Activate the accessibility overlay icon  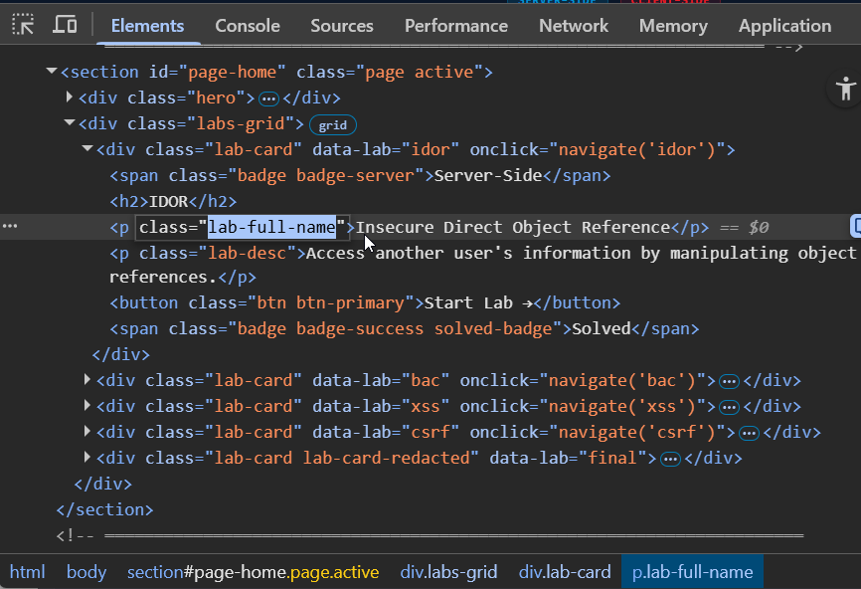pyautogui.click(x=844, y=89)
